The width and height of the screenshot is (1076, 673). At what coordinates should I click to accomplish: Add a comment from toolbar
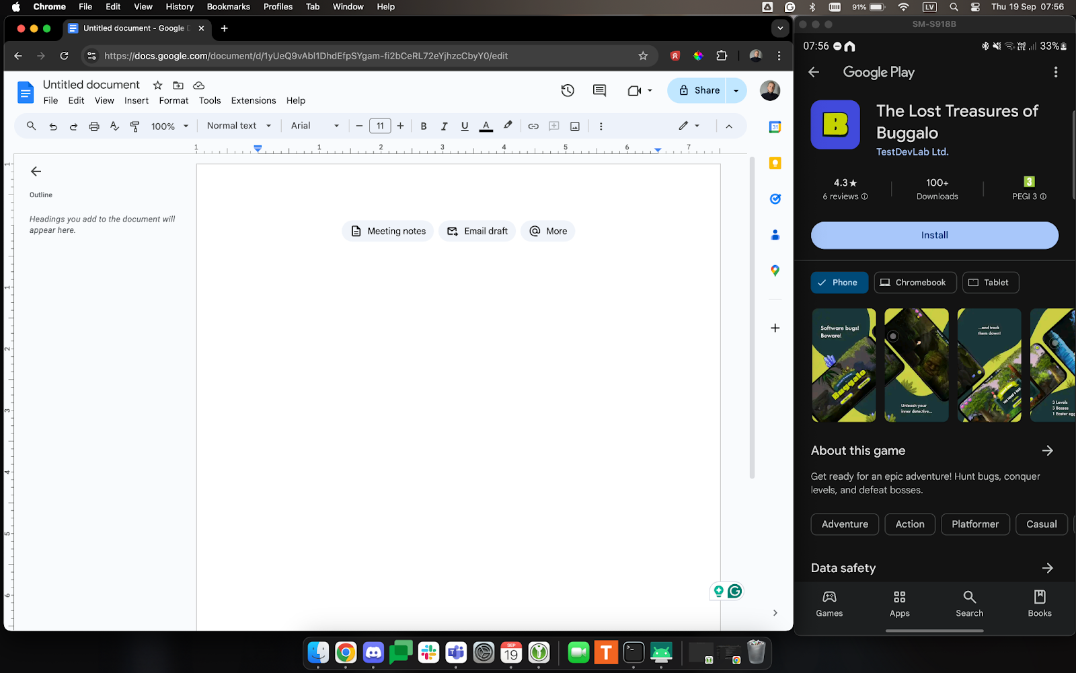pos(554,126)
